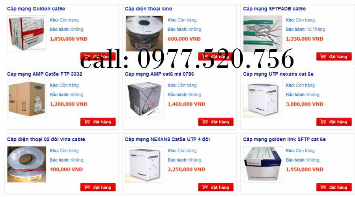The height and width of the screenshot is (197, 355).
Task: Open the AMP cardboard box thumbnail
Action: pos(27,99)
